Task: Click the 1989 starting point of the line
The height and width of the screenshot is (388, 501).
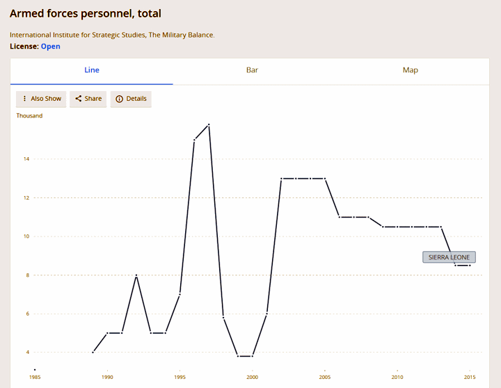Action: click(93, 353)
